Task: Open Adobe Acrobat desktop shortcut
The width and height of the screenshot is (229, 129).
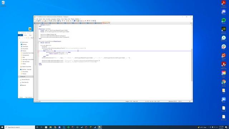Action: 224,4
